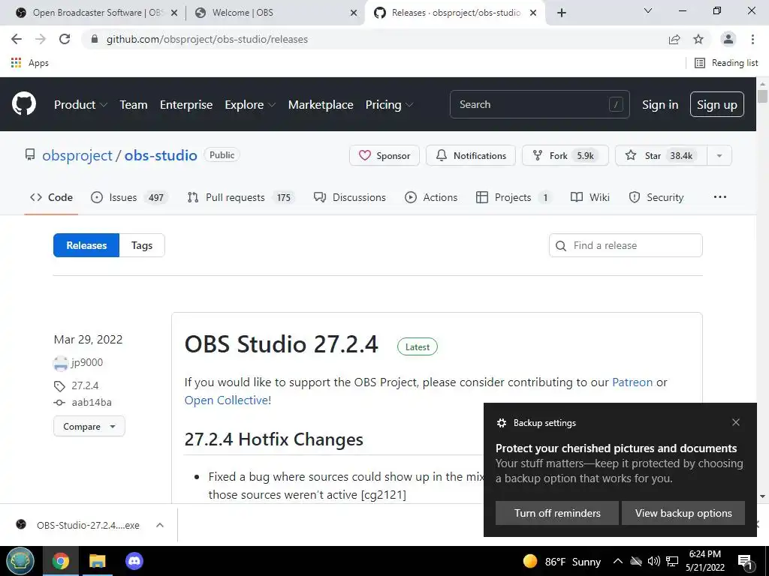This screenshot has width=769, height=576.
Task: Open the Star lists dropdown arrow
Action: (719, 155)
